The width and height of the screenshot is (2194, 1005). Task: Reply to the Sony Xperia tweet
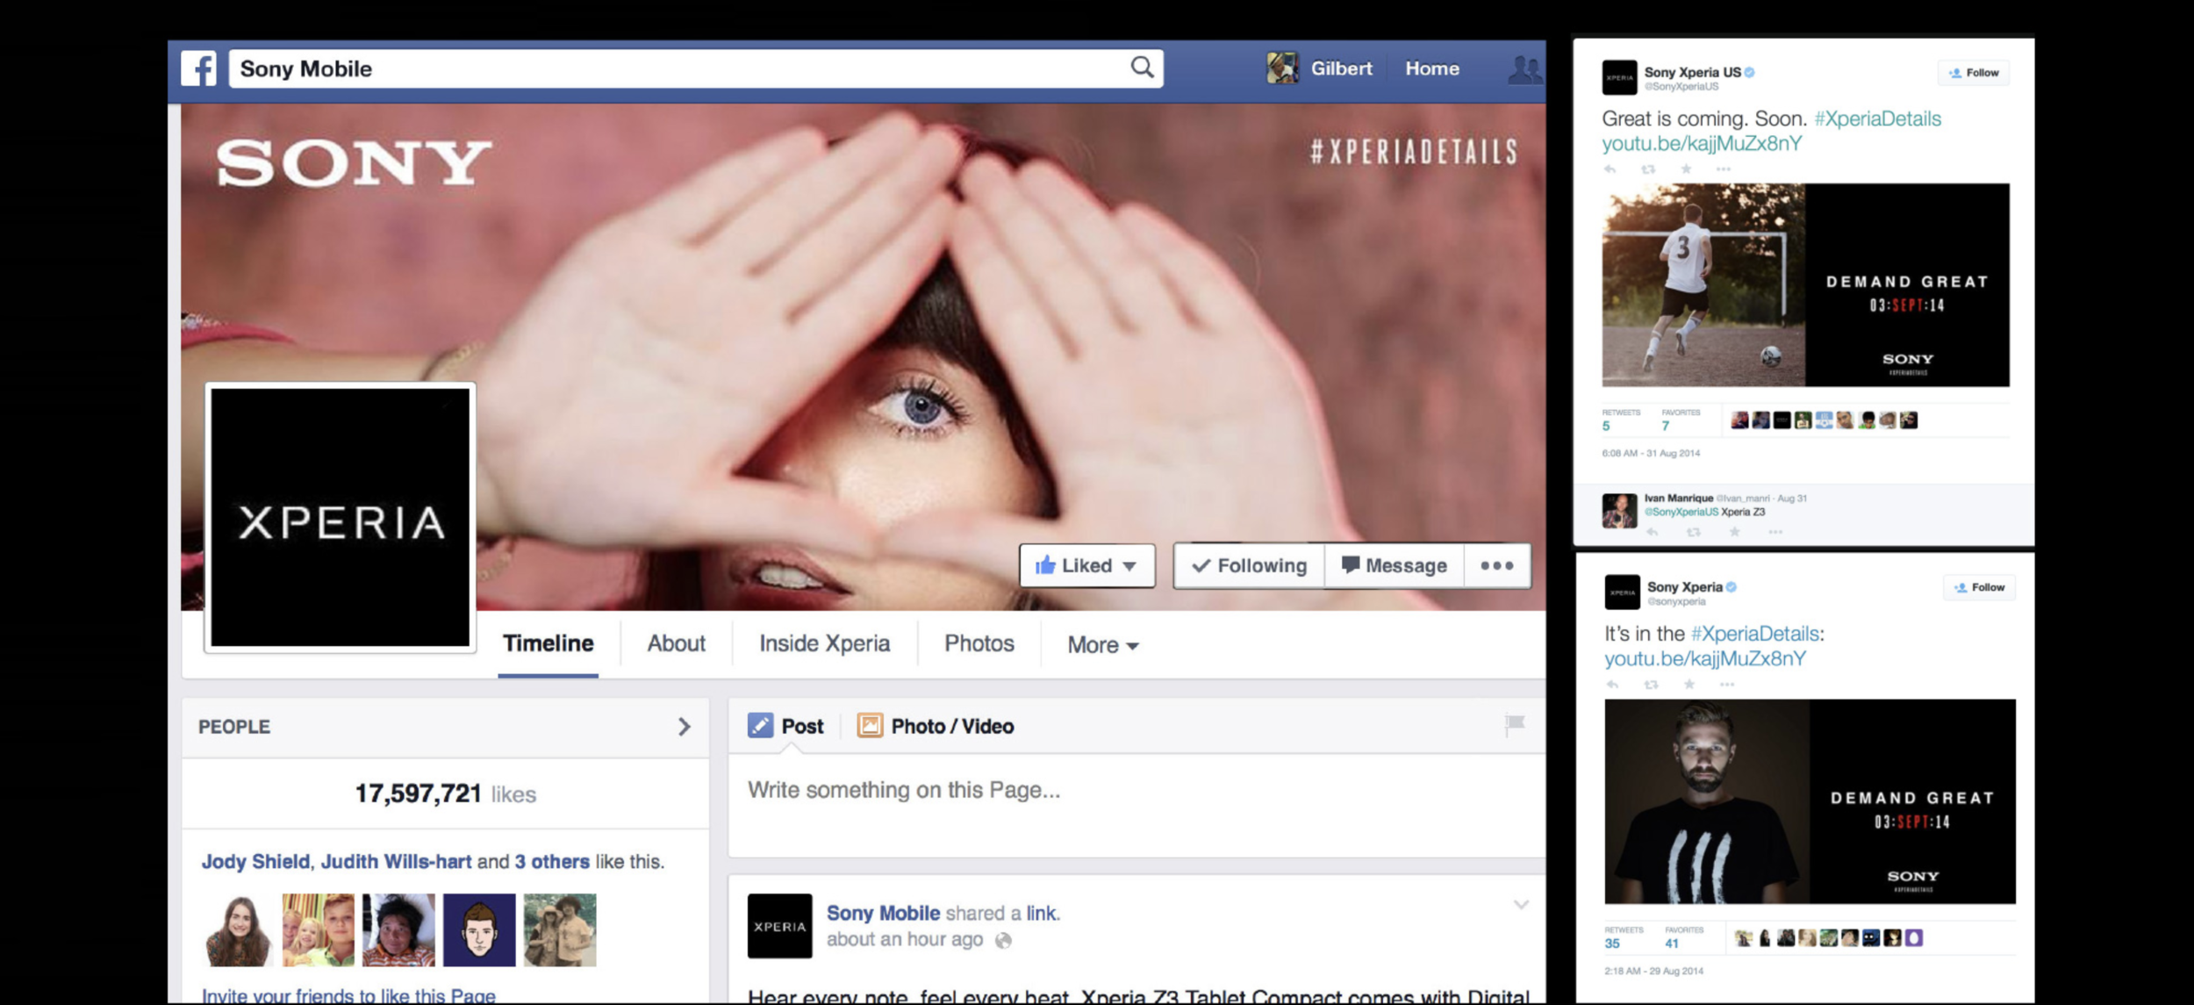1612,685
